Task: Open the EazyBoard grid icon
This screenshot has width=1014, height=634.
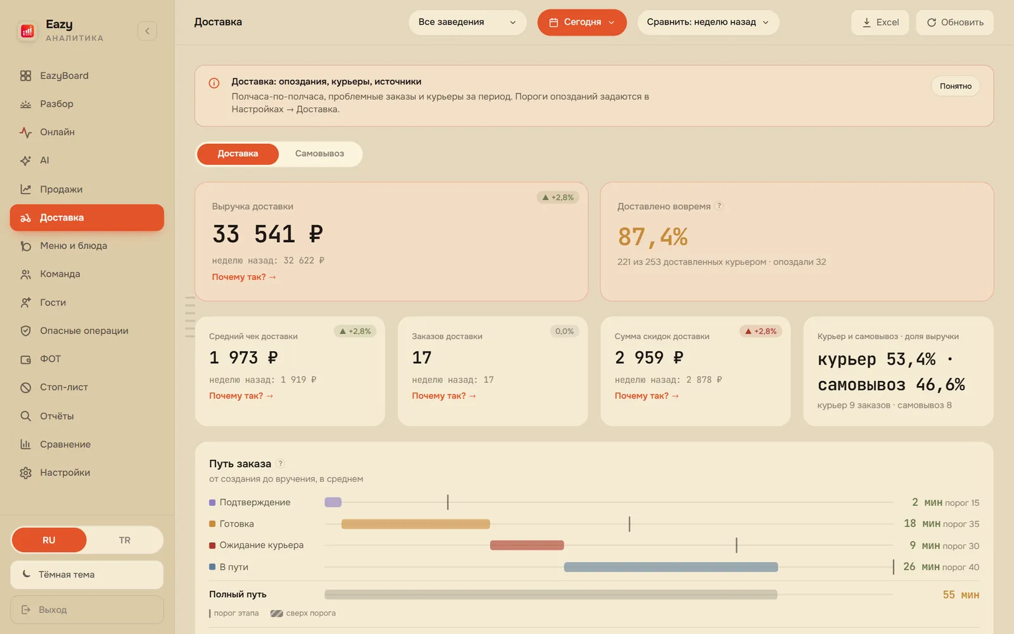Action: [x=25, y=75]
